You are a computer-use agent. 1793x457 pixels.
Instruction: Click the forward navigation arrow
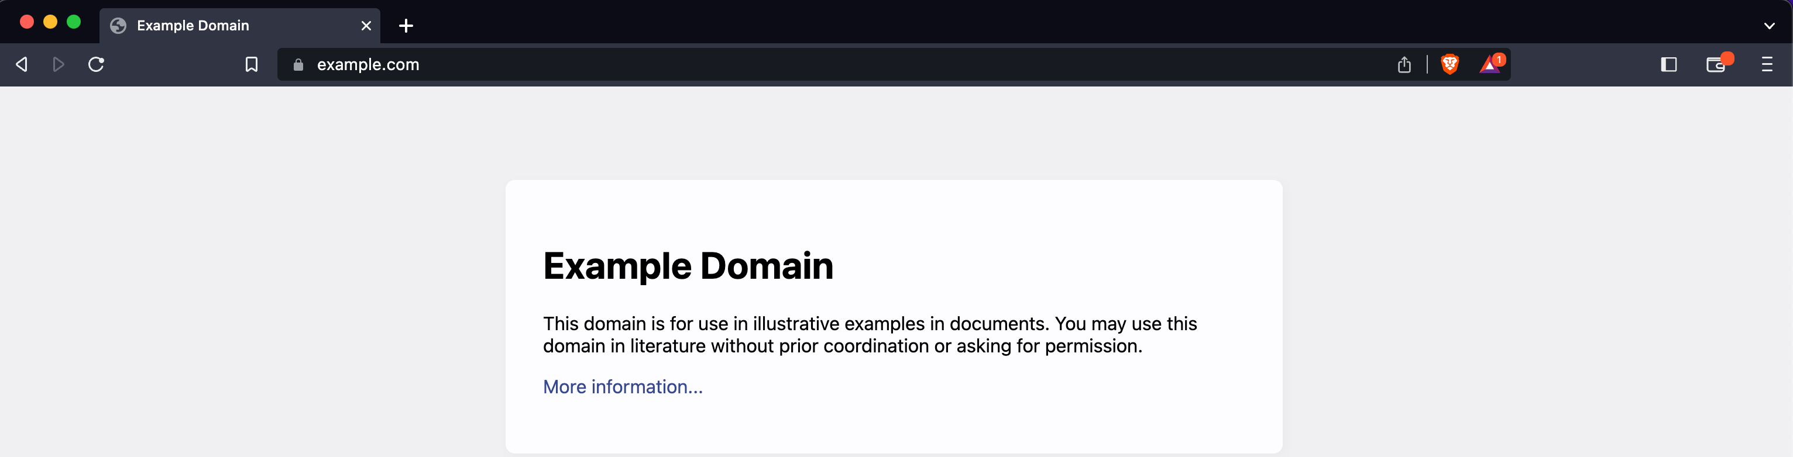(59, 64)
